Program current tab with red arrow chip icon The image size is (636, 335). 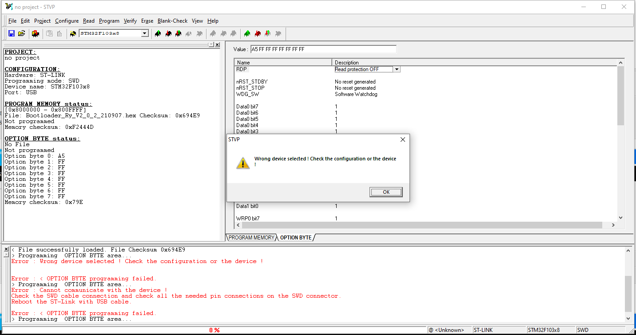(168, 34)
